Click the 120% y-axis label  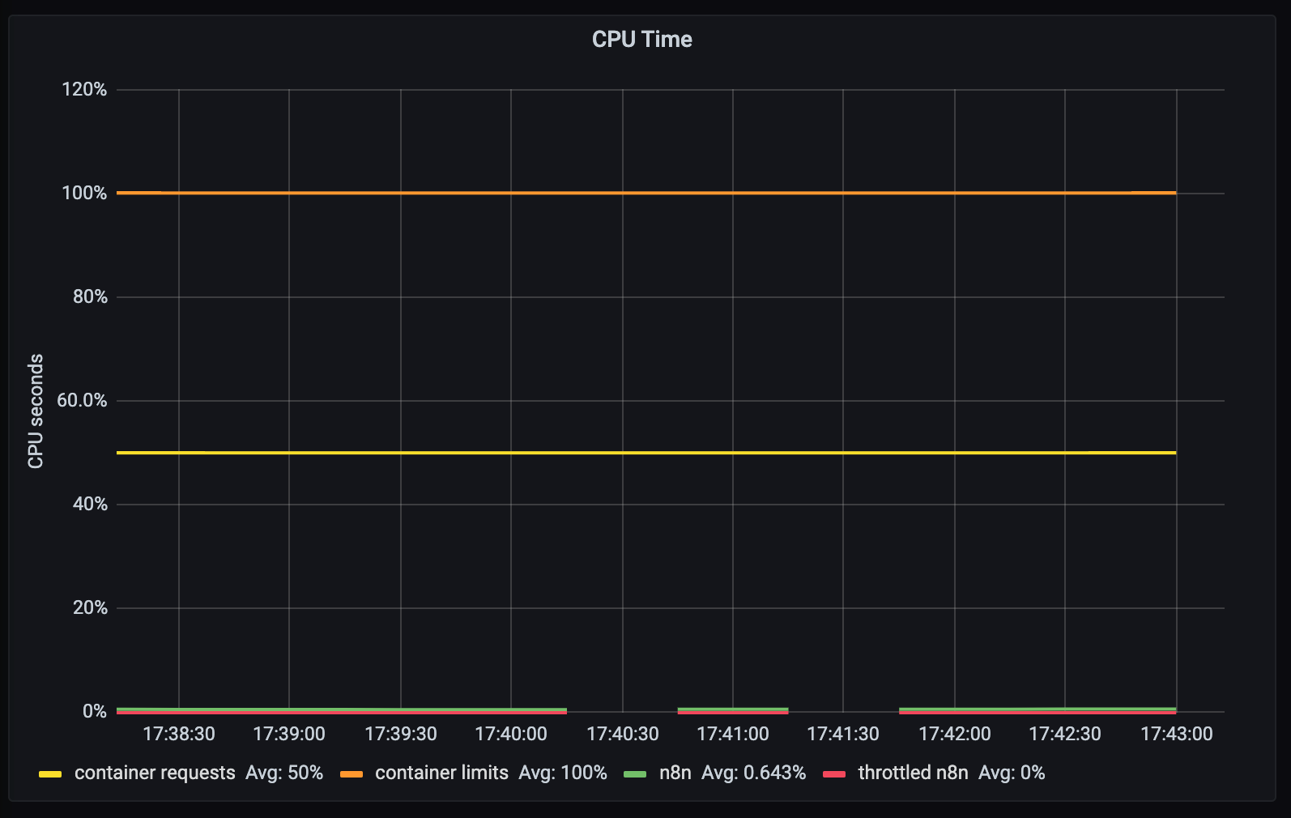(x=84, y=89)
